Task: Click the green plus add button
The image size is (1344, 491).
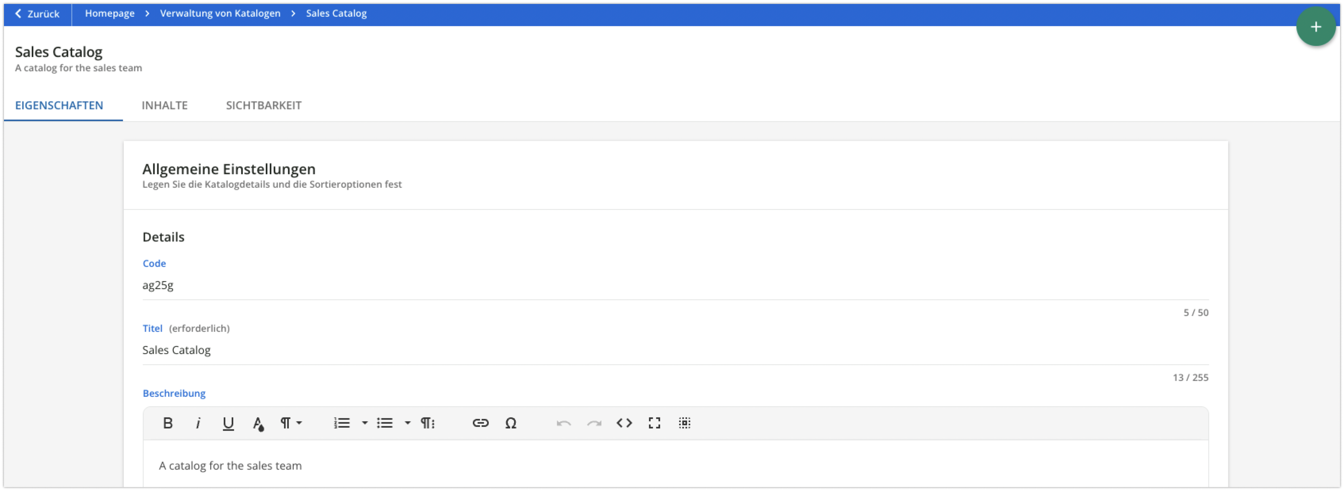Action: click(x=1315, y=27)
